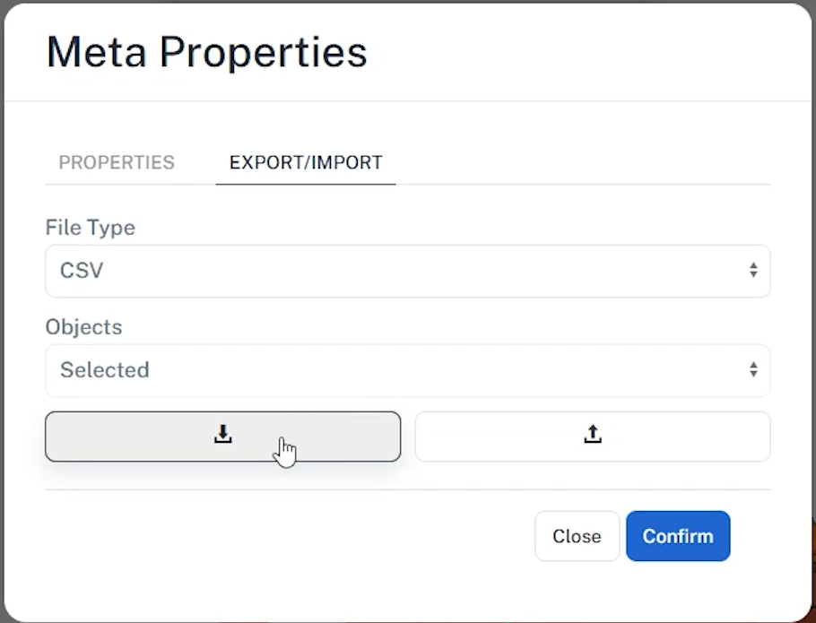The height and width of the screenshot is (623, 816).
Task: Confirm the Meta Properties settings
Action: pos(678,536)
